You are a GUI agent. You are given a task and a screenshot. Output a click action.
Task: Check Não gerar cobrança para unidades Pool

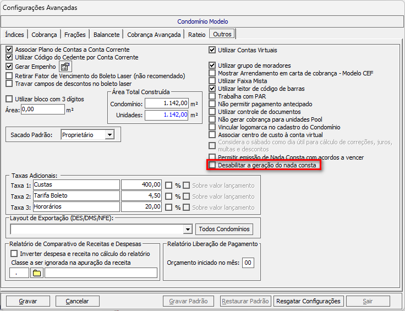pos(212,119)
